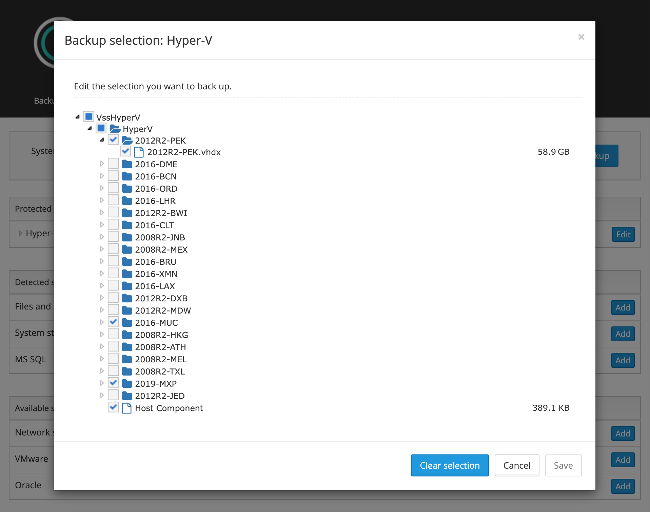Screen dimensions: 650x512
Task: Click the 389.1 KB size value
Action: 551,408
